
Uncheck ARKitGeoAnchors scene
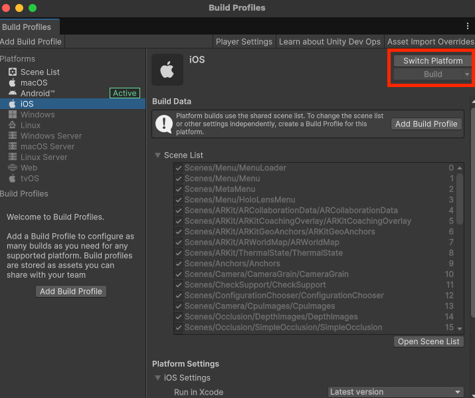(179, 231)
